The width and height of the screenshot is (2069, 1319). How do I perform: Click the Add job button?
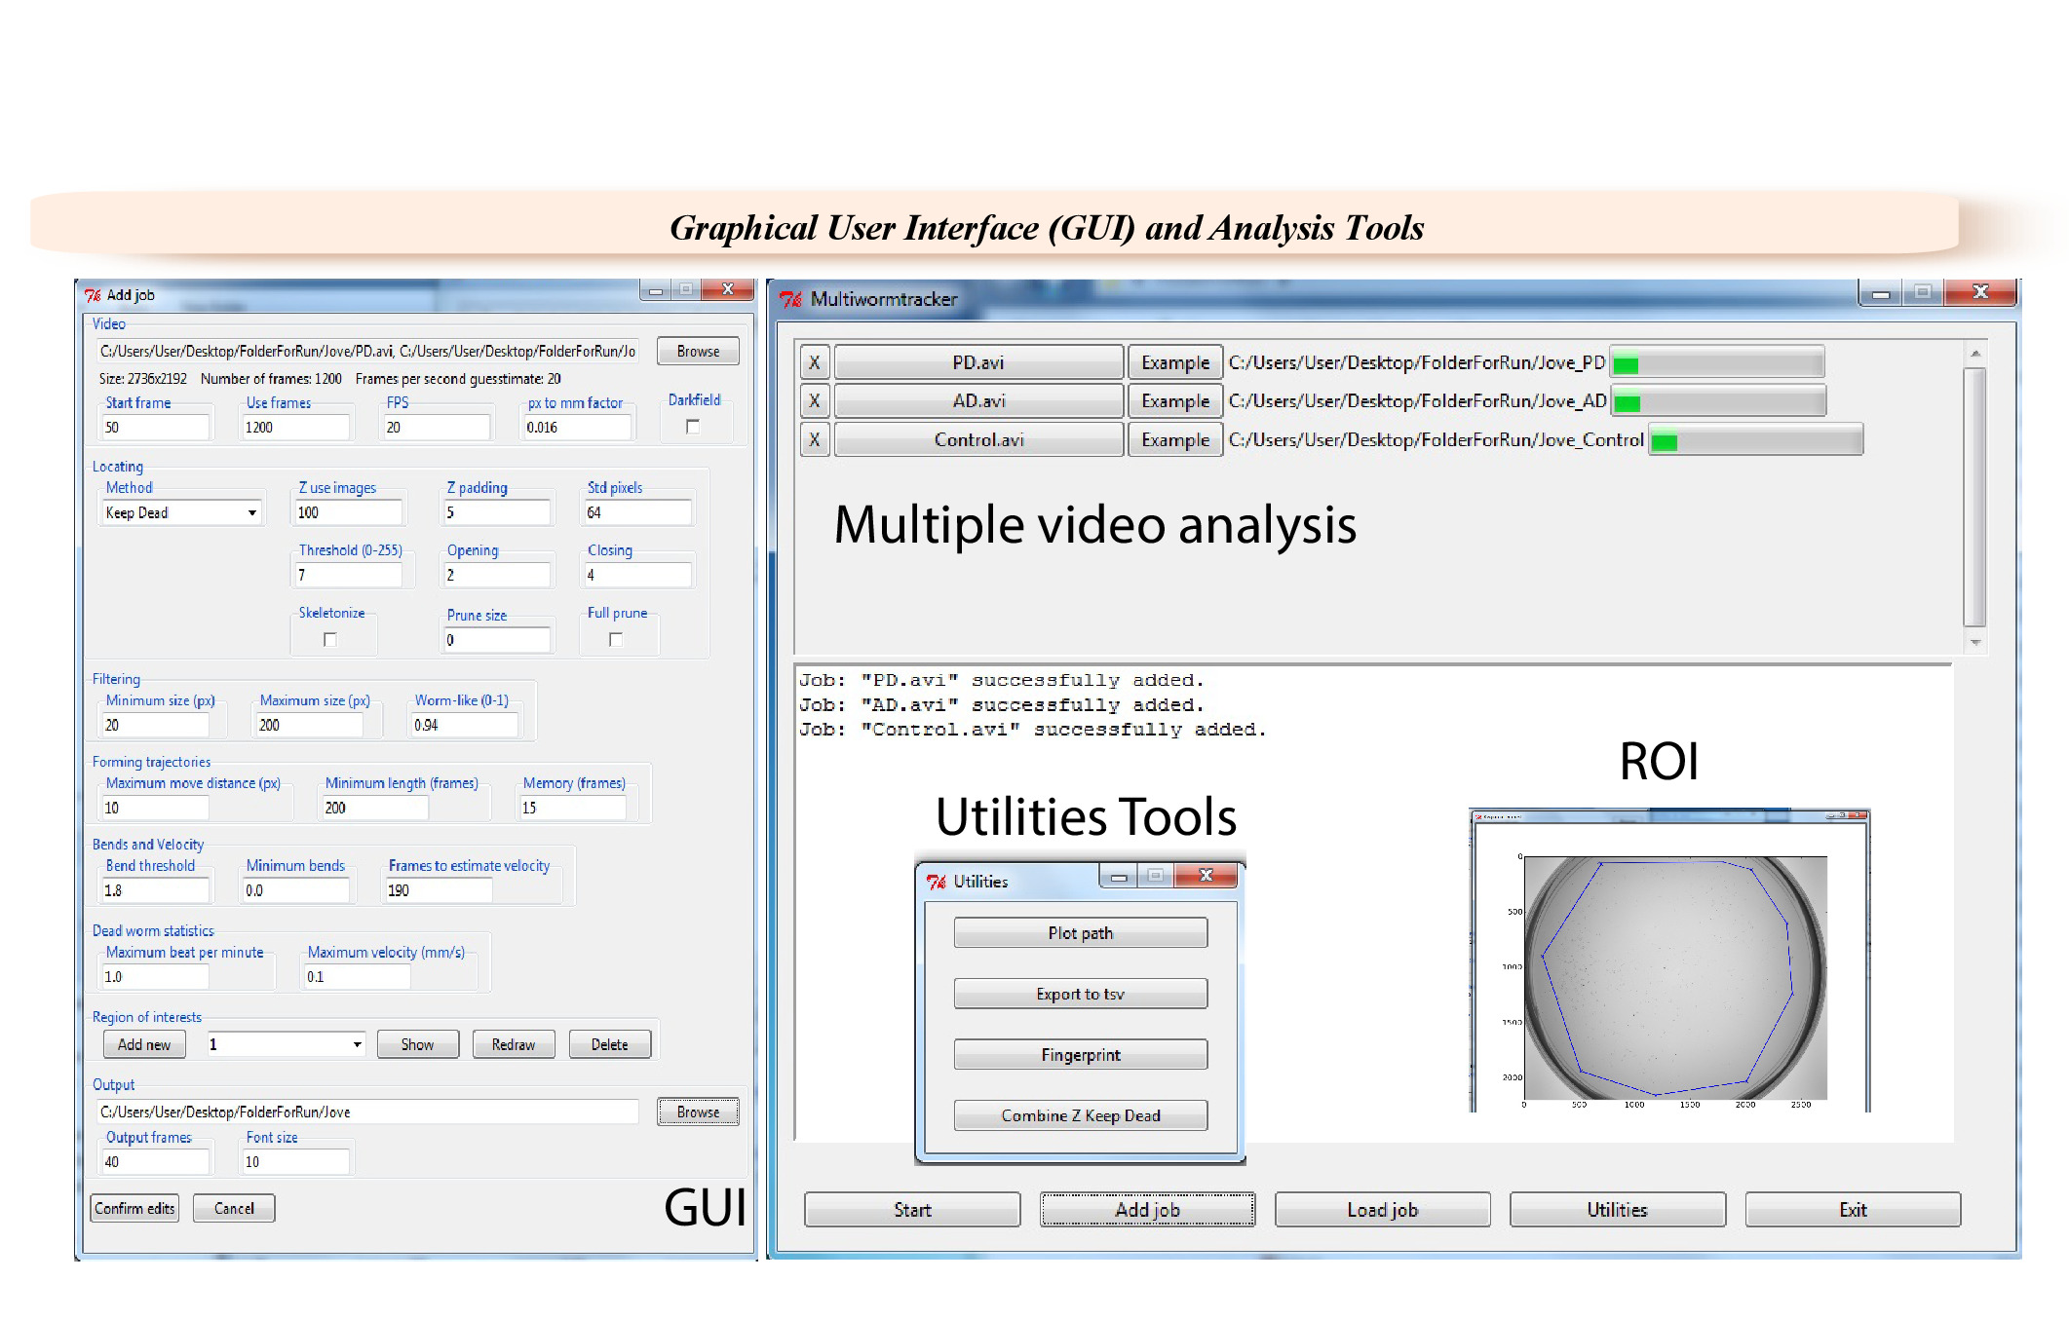pos(1147,1209)
